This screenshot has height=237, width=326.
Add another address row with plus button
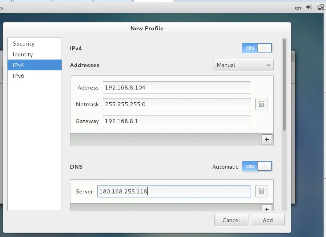pyautogui.click(x=267, y=139)
